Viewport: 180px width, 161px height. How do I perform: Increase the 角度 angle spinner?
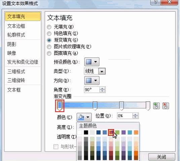(x=102, y=88)
